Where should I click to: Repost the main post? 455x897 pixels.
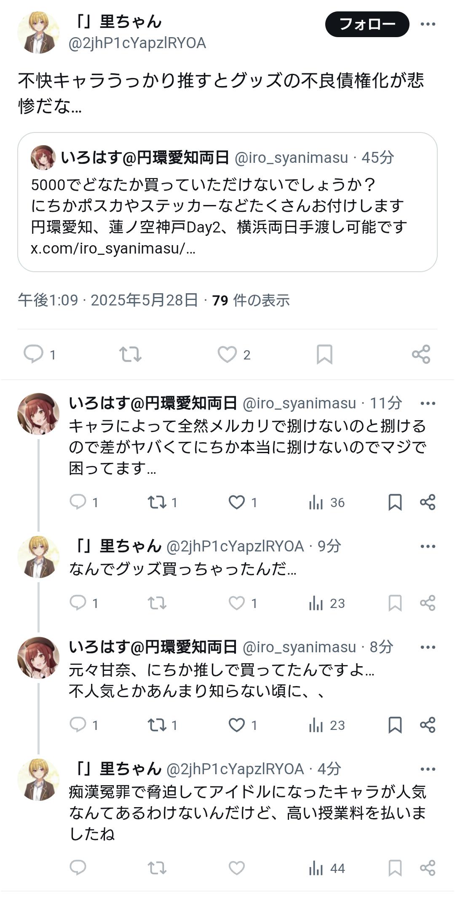(x=130, y=354)
